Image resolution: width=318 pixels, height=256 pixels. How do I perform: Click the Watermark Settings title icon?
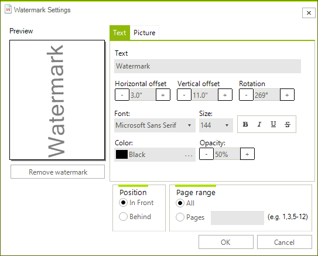pos(8,9)
